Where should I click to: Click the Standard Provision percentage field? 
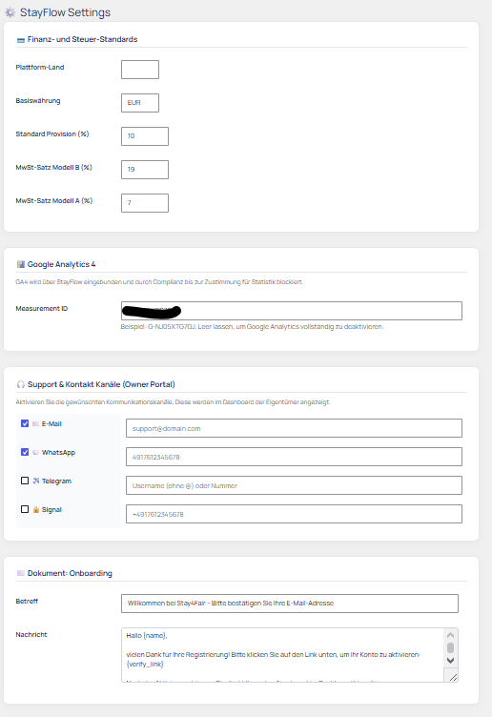coord(145,136)
